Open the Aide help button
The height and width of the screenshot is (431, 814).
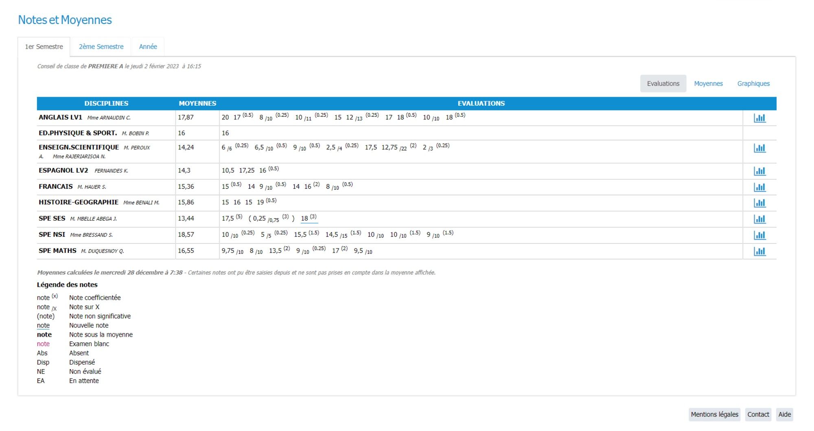[784, 414]
